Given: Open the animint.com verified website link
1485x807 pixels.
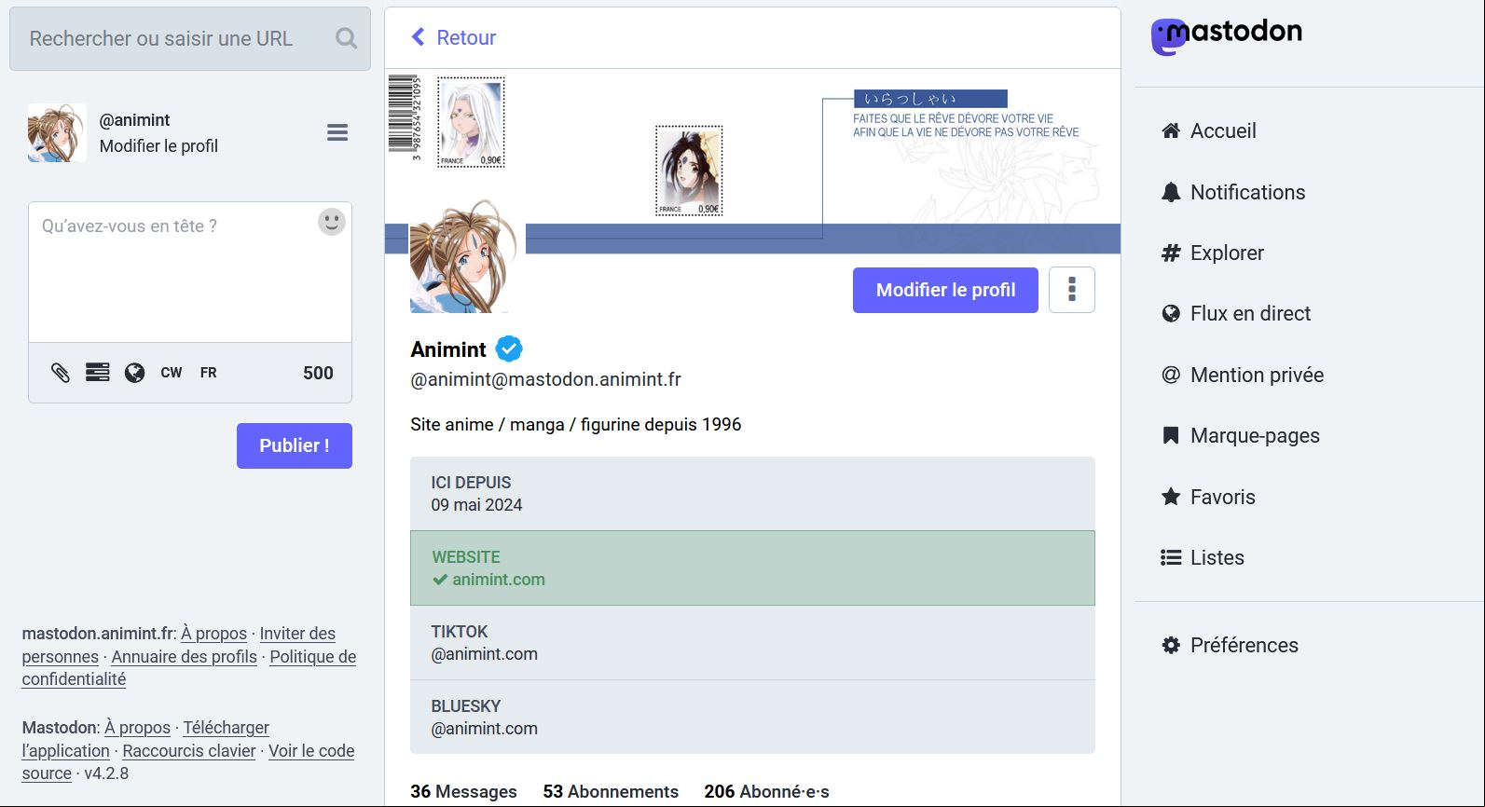Looking at the screenshot, I should 499,580.
